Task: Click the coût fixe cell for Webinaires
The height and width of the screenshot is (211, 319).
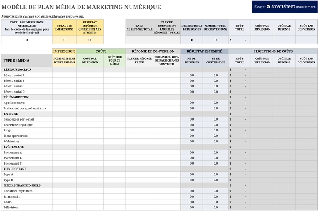Action: 114,141
